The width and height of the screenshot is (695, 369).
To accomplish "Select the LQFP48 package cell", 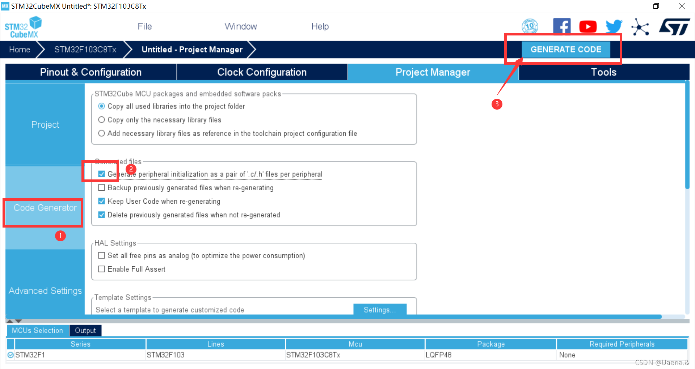I will tap(491, 355).
